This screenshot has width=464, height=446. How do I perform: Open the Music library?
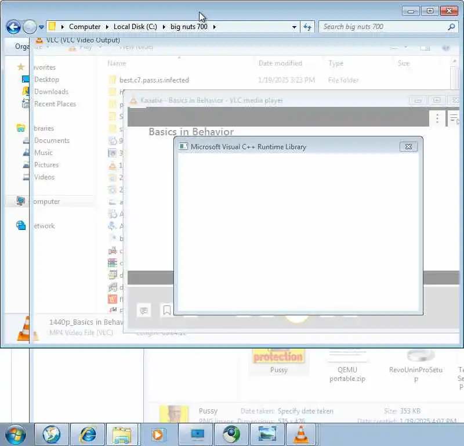[43, 153]
